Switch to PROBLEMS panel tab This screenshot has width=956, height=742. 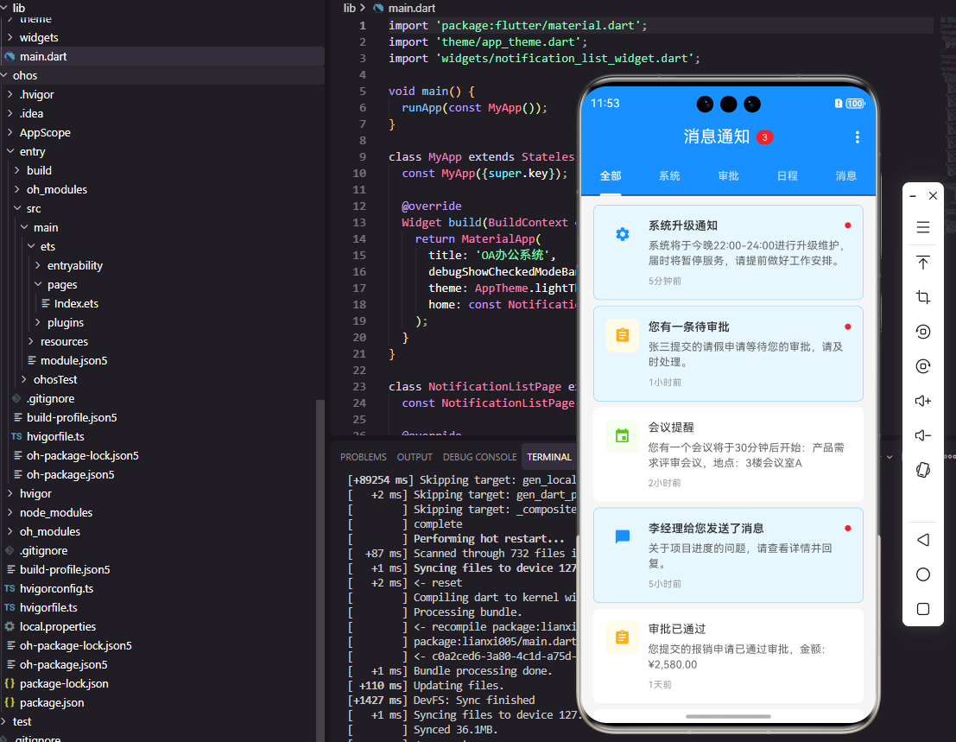pyautogui.click(x=364, y=457)
